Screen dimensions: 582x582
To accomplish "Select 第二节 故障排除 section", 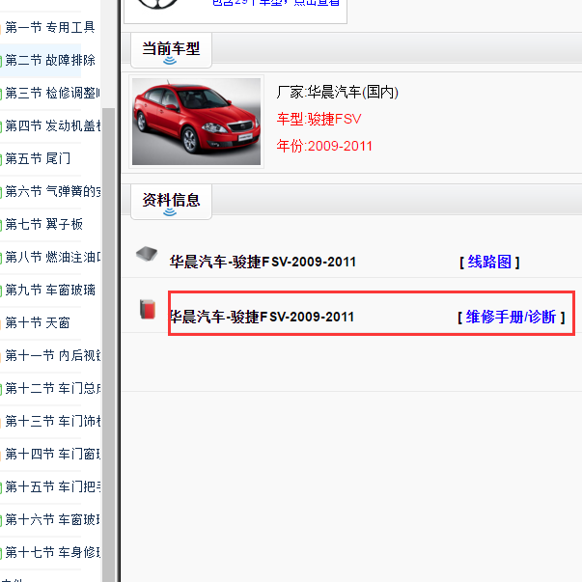I will coord(50,60).
